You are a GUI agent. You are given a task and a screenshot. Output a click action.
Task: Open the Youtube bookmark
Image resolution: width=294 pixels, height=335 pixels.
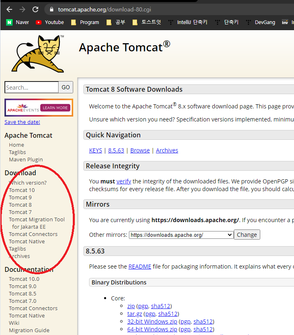pos(50,22)
